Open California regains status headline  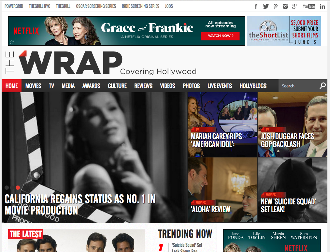pos(80,205)
